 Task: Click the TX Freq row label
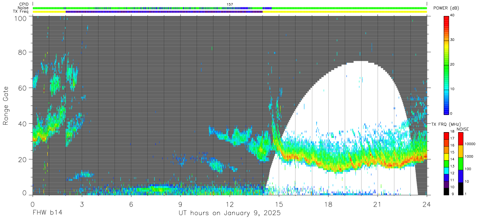[21, 11]
